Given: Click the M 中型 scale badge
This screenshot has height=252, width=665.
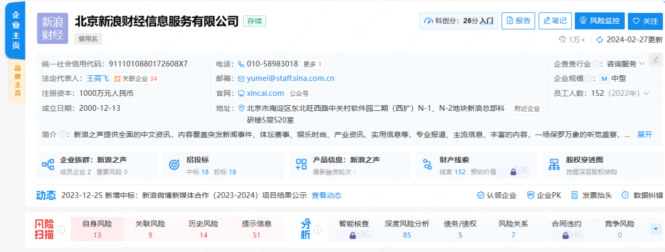Looking at the screenshot, I should 614,79.
